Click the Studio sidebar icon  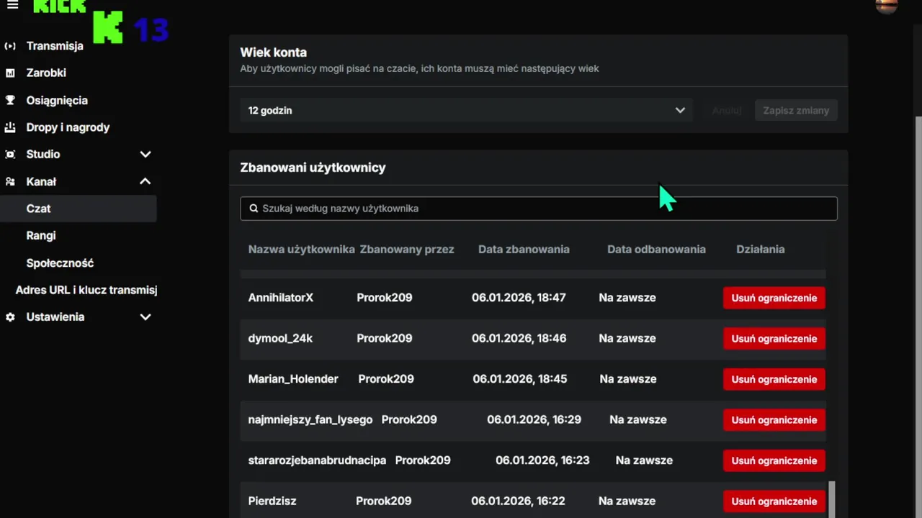10,155
